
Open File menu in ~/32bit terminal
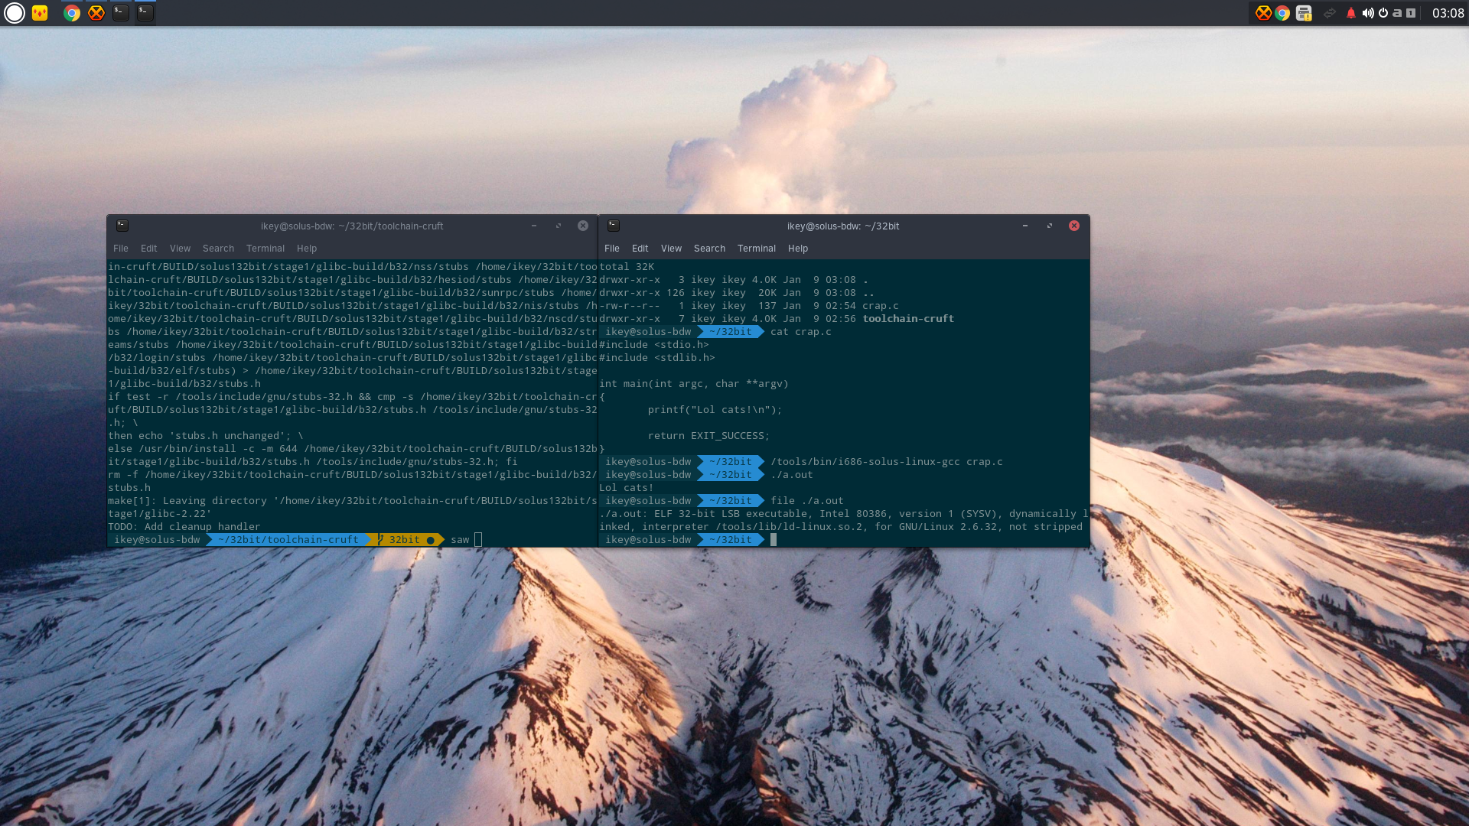pos(612,249)
